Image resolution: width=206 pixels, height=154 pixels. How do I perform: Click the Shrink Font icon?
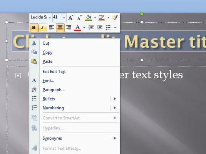pos(79,17)
